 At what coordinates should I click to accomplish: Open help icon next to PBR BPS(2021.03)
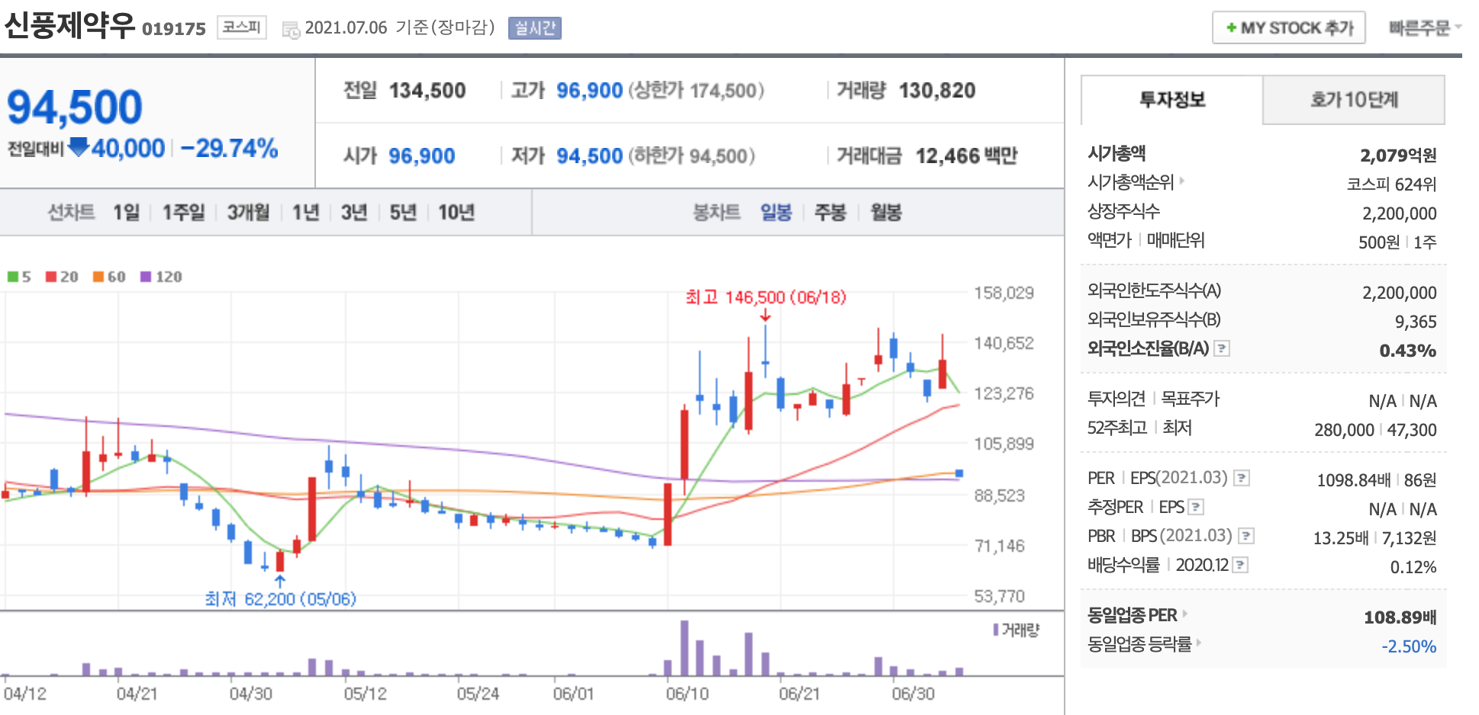tap(1245, 536)
